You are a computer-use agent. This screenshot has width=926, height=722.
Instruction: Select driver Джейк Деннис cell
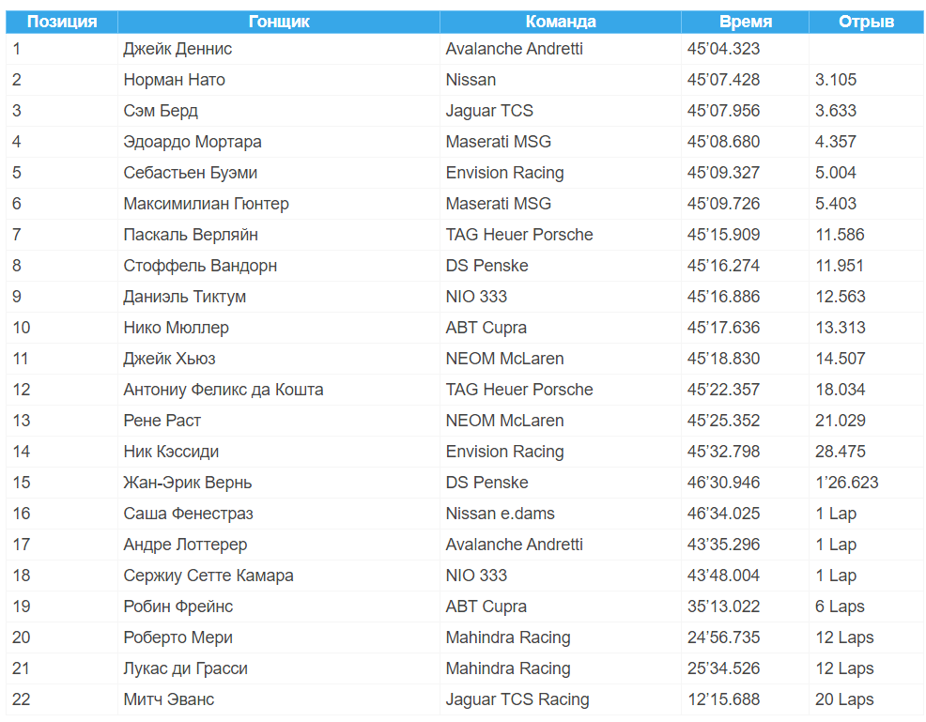[177, 49]
